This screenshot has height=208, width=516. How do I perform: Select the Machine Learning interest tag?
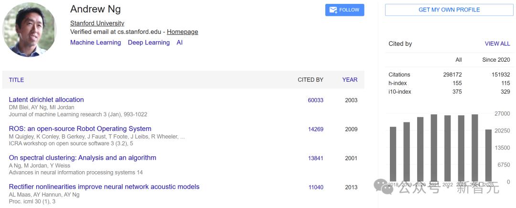[96, 43]
